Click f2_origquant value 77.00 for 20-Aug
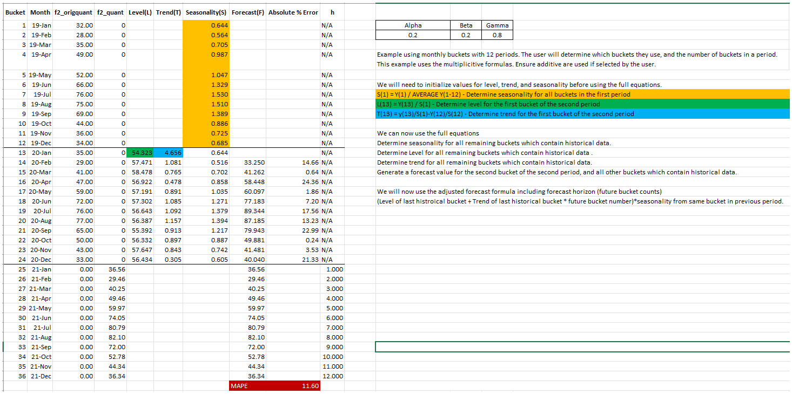This screenshot has height=394, width=792. [74, 221]
